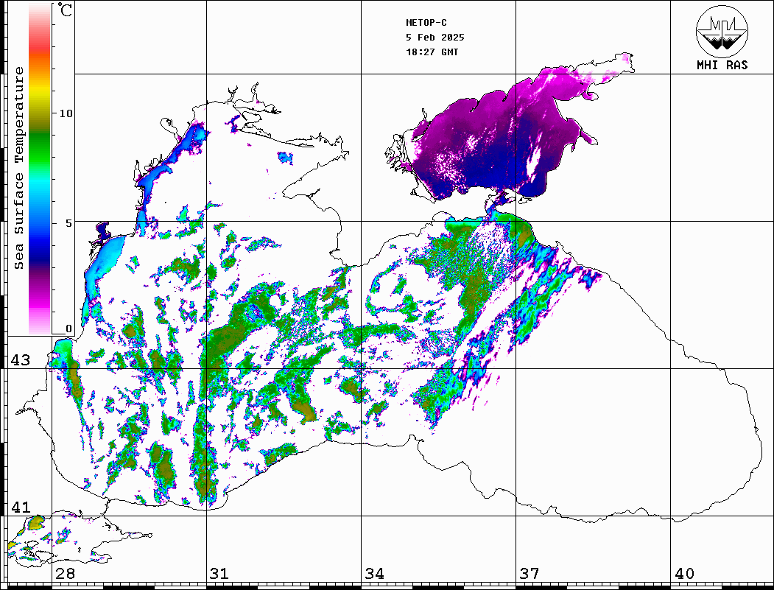Click the 'Sea Surface Temperature' vertical label

tap(18, 168)
